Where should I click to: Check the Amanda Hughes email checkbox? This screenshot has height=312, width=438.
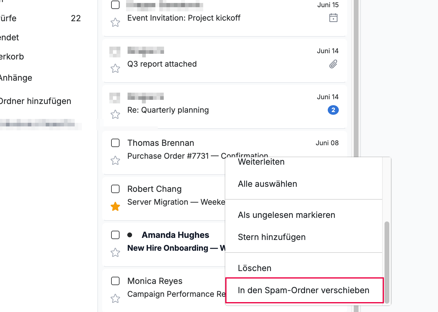(x=115, y=235)
